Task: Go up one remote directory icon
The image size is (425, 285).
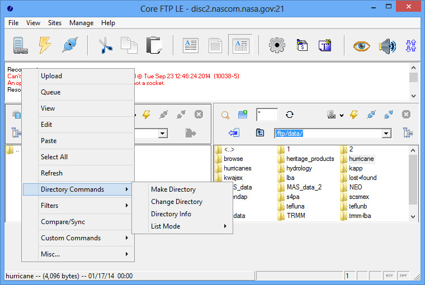Action: point(260,133)
